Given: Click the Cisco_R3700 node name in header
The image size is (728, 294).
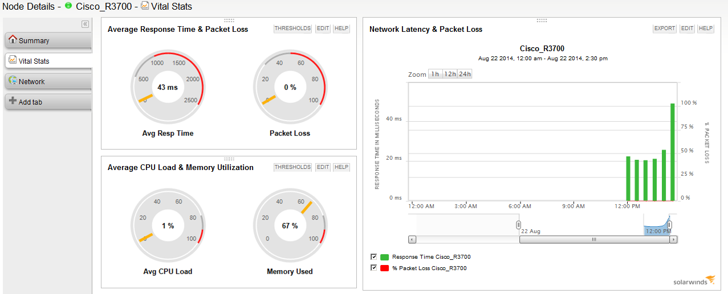Looking at the screenshot, I should tap(104, 7).
